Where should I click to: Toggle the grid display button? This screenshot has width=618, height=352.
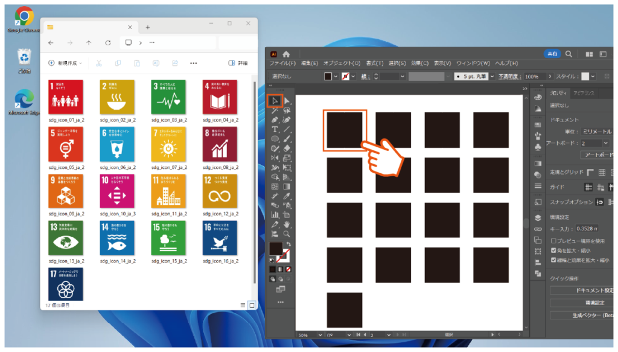tap(602, 172)
